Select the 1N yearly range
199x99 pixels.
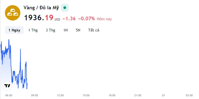[x=66, y=30]
